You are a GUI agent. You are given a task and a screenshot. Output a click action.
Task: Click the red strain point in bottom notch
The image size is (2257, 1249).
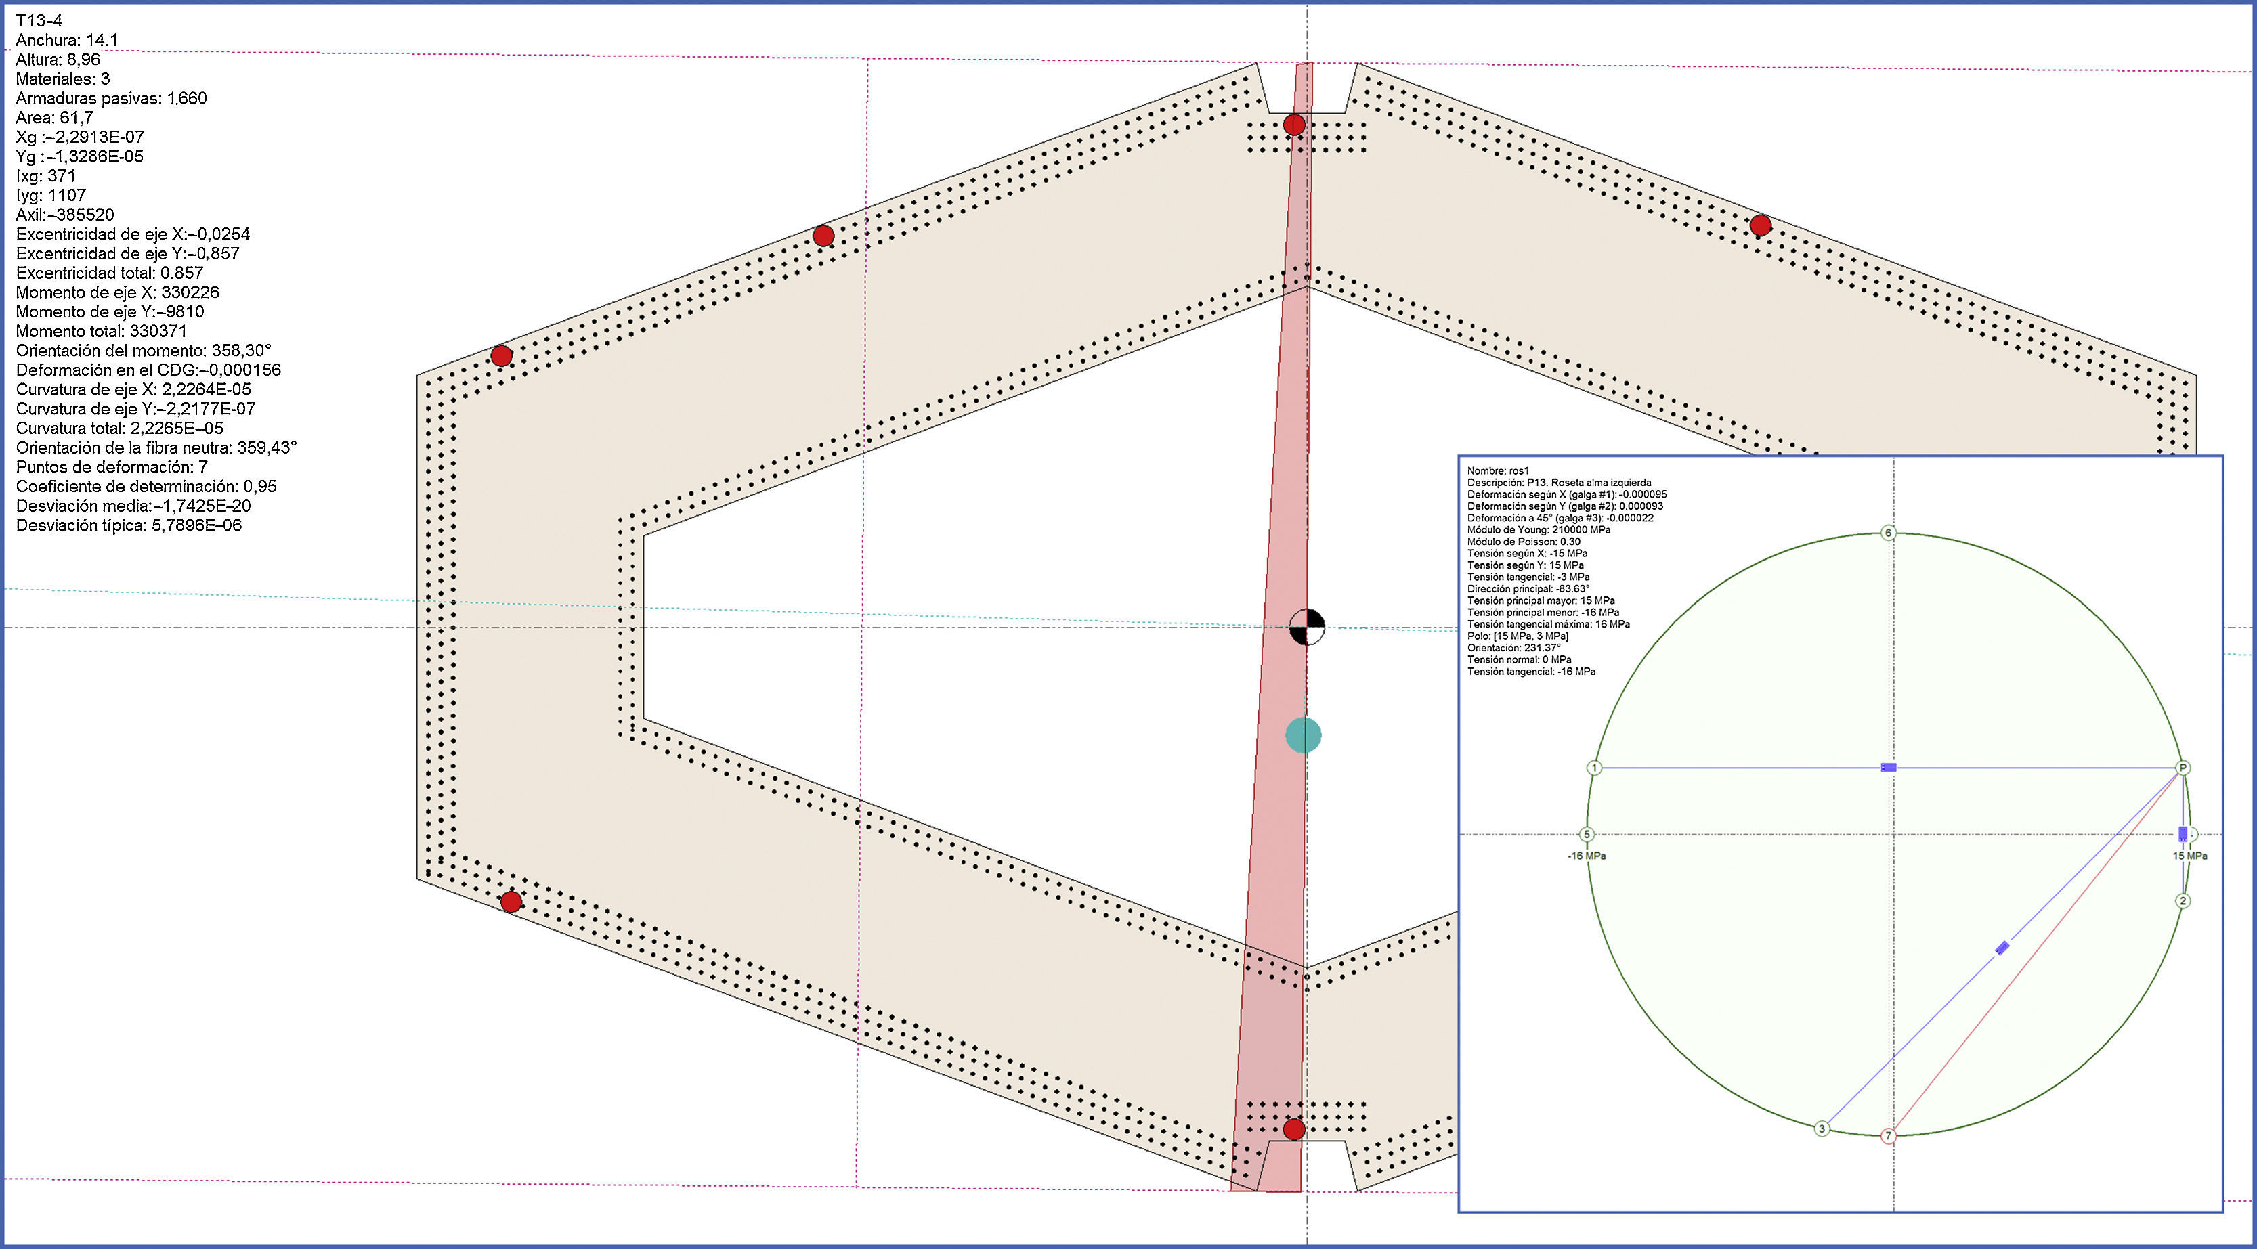(1294, 1129)
